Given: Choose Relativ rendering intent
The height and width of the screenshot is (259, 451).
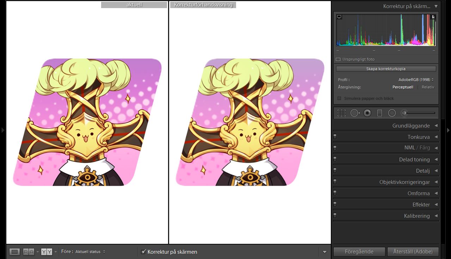Looking at the screenshot, I should coord(428,87).
